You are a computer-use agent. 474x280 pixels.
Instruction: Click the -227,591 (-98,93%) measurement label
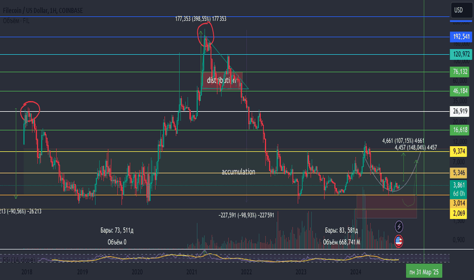pos(246,215)
